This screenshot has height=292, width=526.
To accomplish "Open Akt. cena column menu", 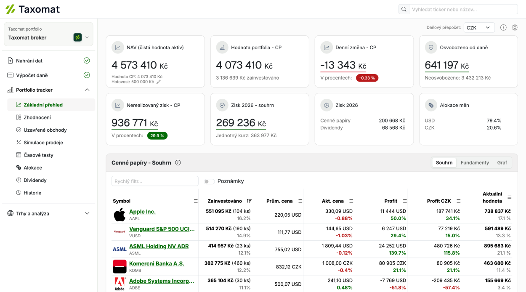I will [x=351, y=201].
